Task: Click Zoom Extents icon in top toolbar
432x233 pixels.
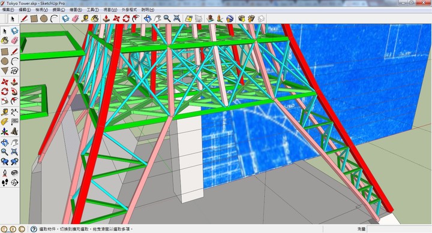Action: click(176, 19)
